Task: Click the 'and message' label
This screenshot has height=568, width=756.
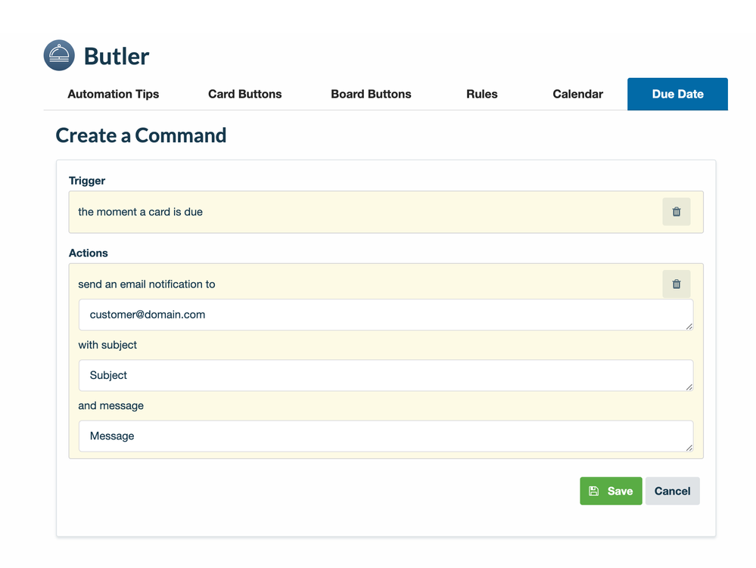Action: tap(111, 405)
